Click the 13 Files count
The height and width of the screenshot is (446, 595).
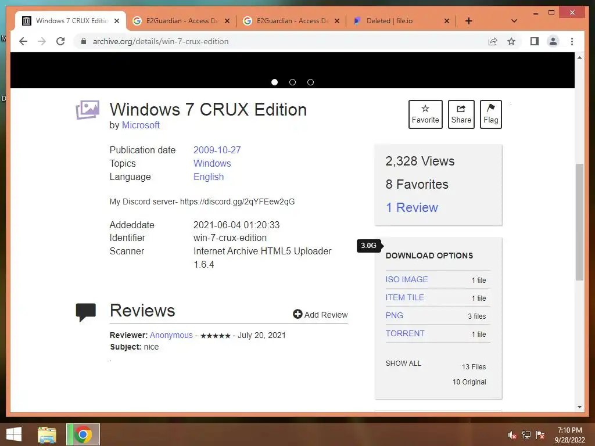click(x=474, y=367)
